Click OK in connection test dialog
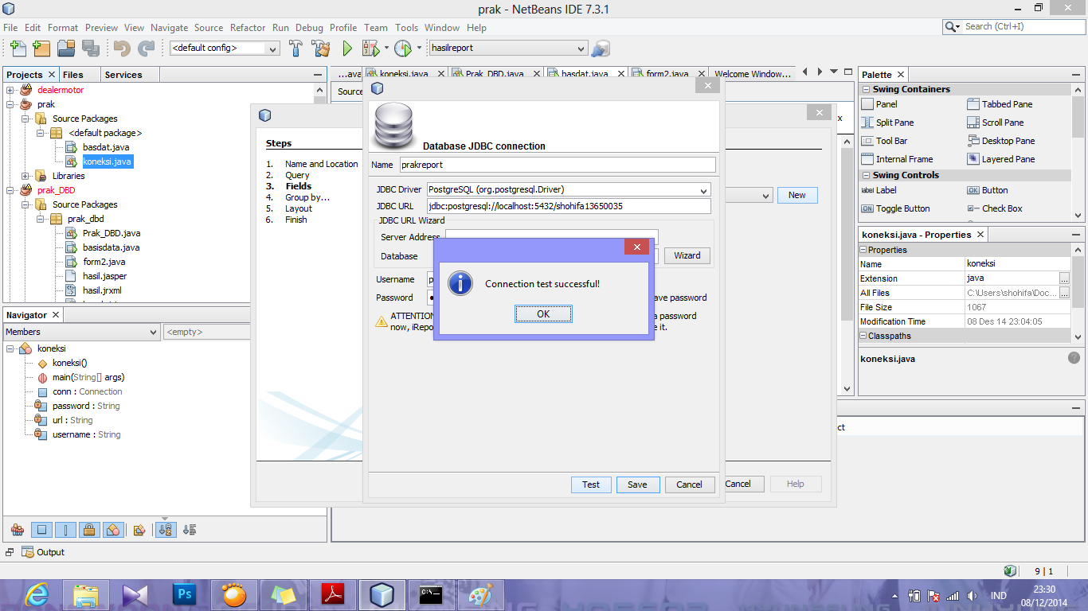Viewport: 1088px width, 611px height. pyautogui.click(x=543, y=314)
